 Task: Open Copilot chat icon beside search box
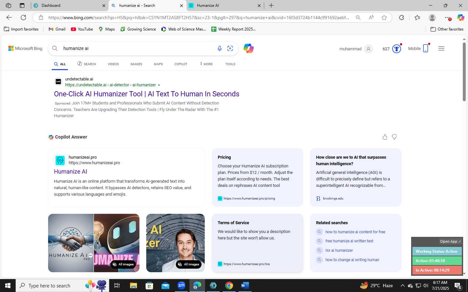point(249,48)
